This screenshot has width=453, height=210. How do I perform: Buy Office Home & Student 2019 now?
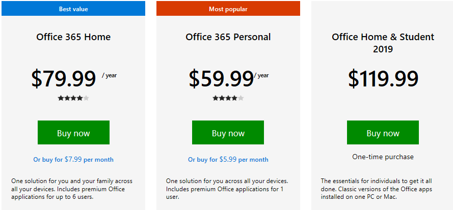(x=383, y=132)
